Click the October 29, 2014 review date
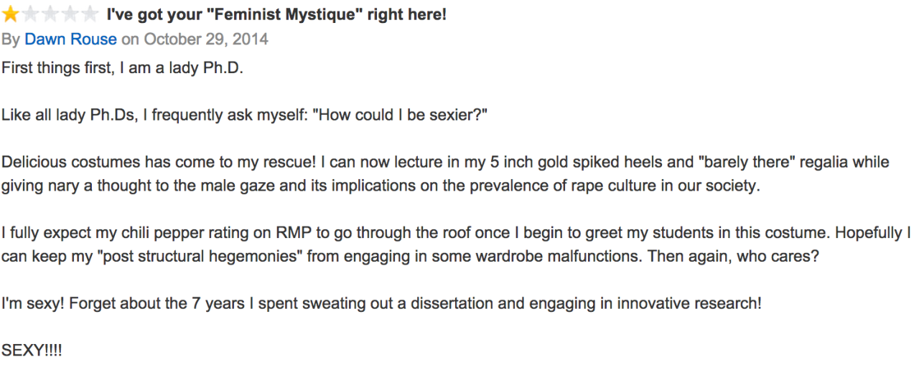919x367 pixels. [x=206, y=39]
